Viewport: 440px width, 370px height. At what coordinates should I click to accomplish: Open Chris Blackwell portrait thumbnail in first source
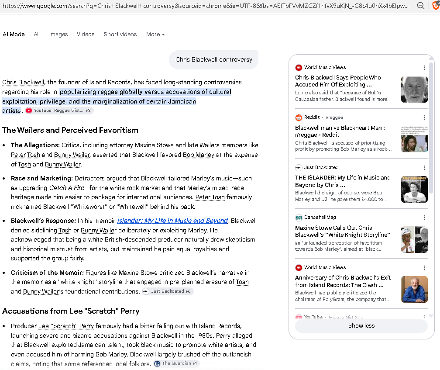click(414, 90)
